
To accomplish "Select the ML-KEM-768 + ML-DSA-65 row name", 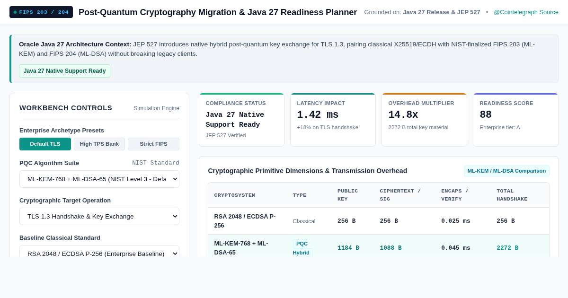I will pyautogui.click(x=241, y=248).
